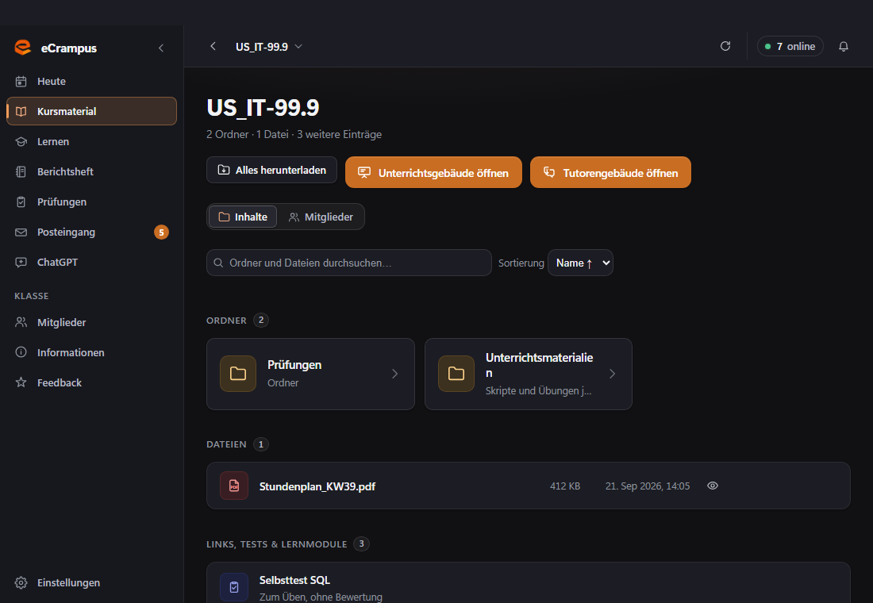Click the Unterrichtsmaterialien folder icon

pos(456,374)
